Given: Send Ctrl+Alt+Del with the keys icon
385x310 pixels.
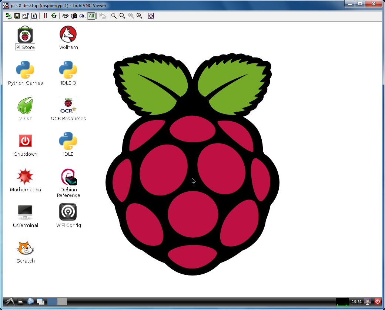Looking at the screenshot, I should pos(65,16).
